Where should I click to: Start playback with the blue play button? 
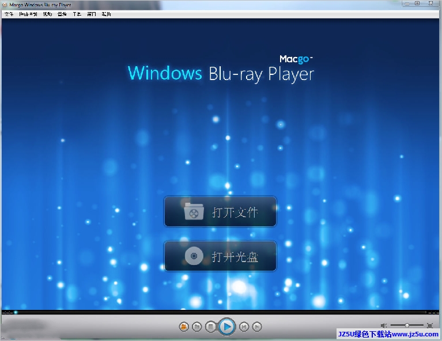226,327
